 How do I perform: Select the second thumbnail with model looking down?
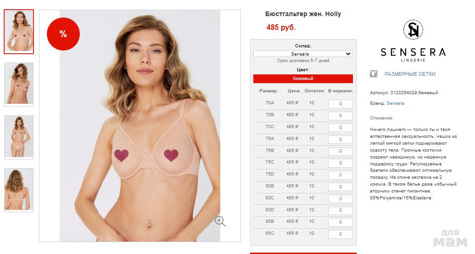19,84
